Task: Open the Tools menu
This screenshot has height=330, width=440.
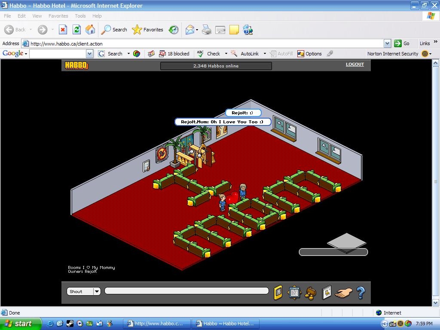Action: click(80, 16)
